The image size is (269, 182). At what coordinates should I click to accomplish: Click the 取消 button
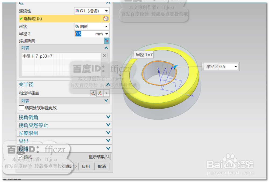point(102,166)
